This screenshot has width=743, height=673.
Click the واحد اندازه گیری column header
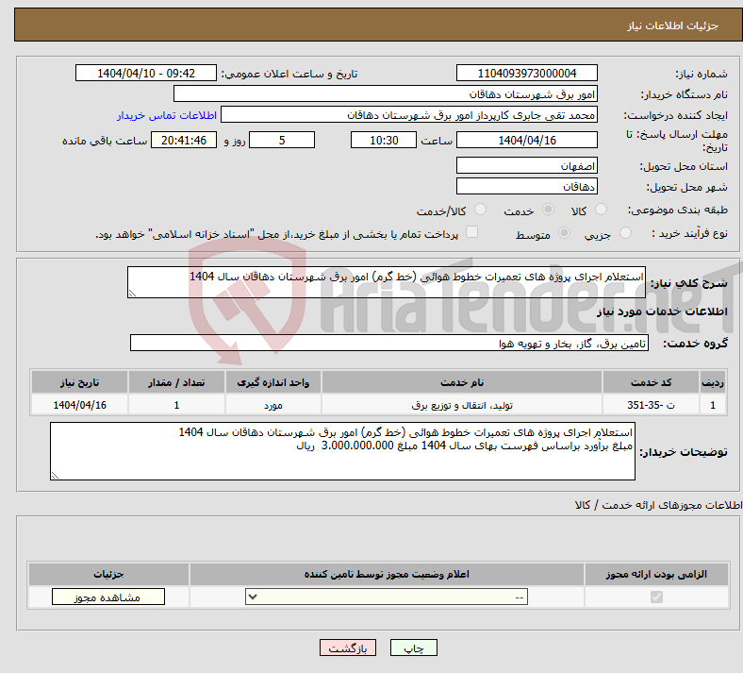(x=273, y=382)
